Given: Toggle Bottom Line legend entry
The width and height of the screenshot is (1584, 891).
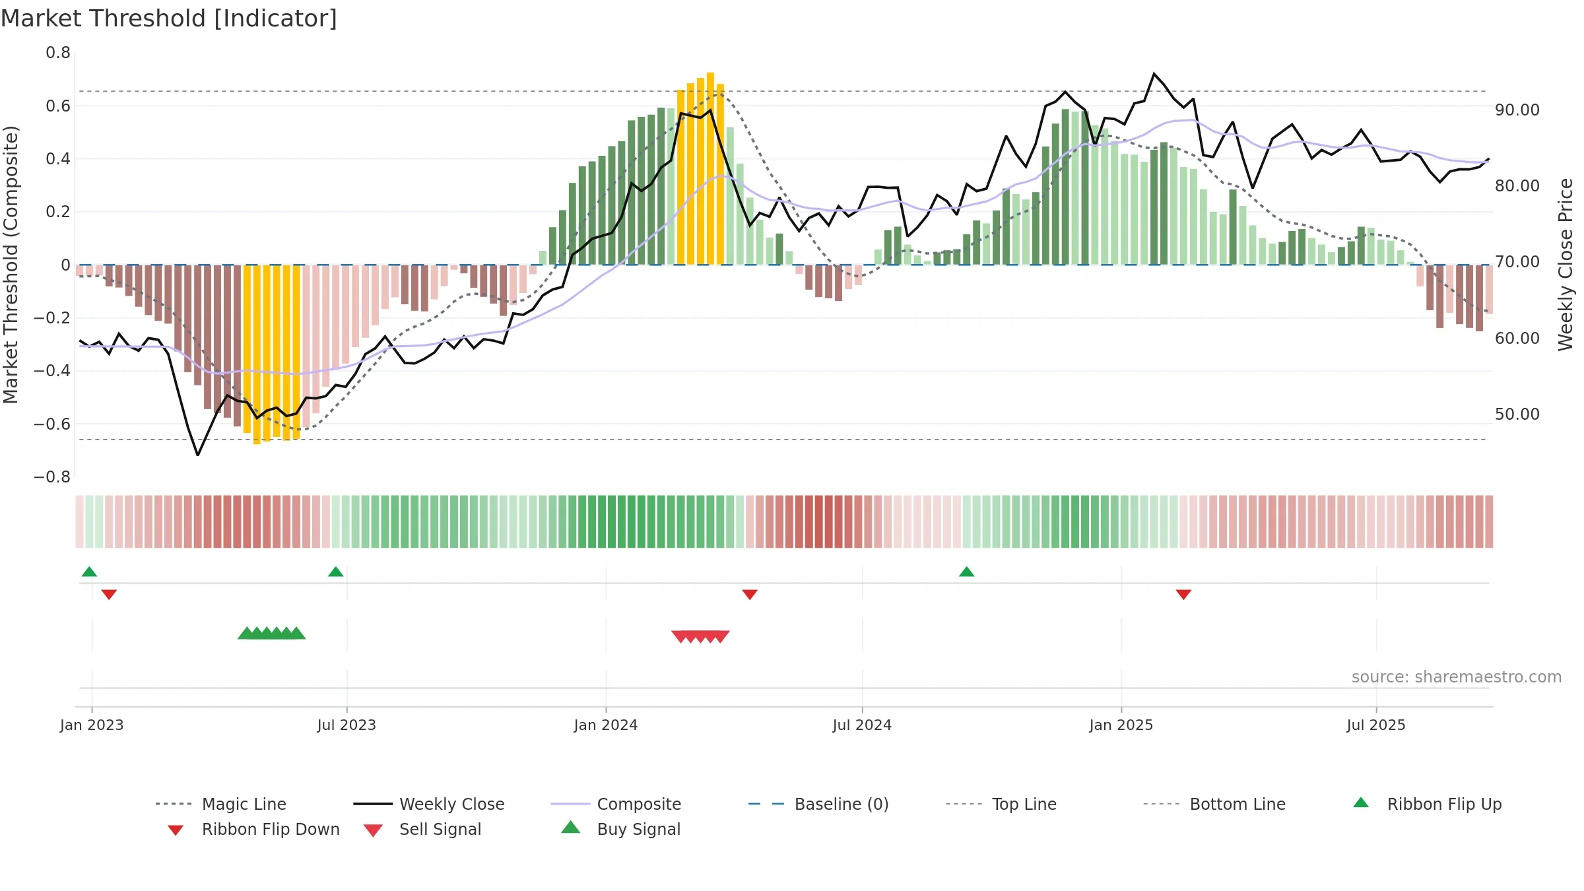Looking at the screenshot, I should pyautogui.click(x=1214, y=804).
